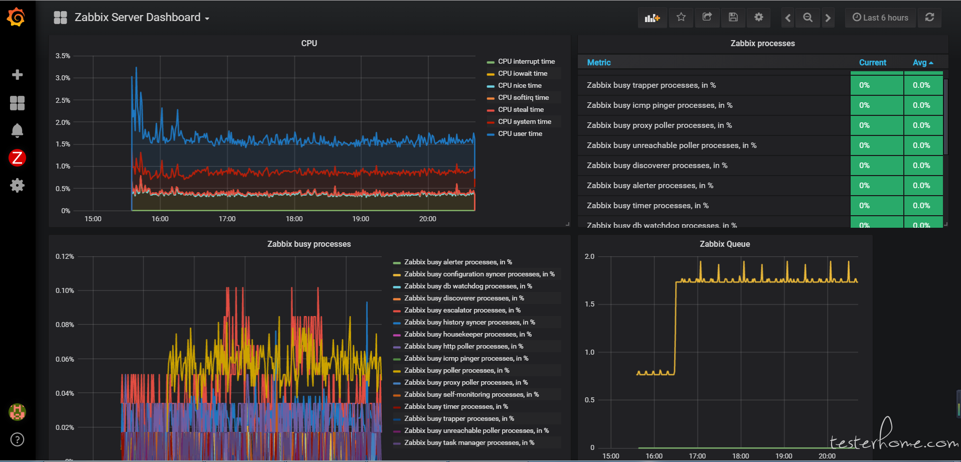Click CPU panel resize handle
961x462 pixels.
coord(567,224)
